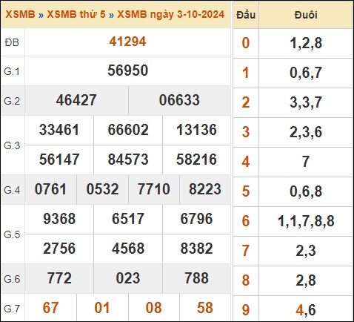Select G.3 number 58216
354x322 pixels.
[x=196, y=160]
